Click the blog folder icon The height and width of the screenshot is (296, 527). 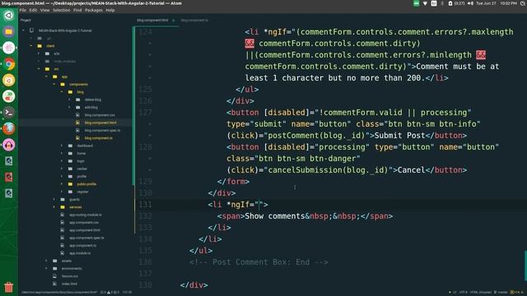pos(70,92)
